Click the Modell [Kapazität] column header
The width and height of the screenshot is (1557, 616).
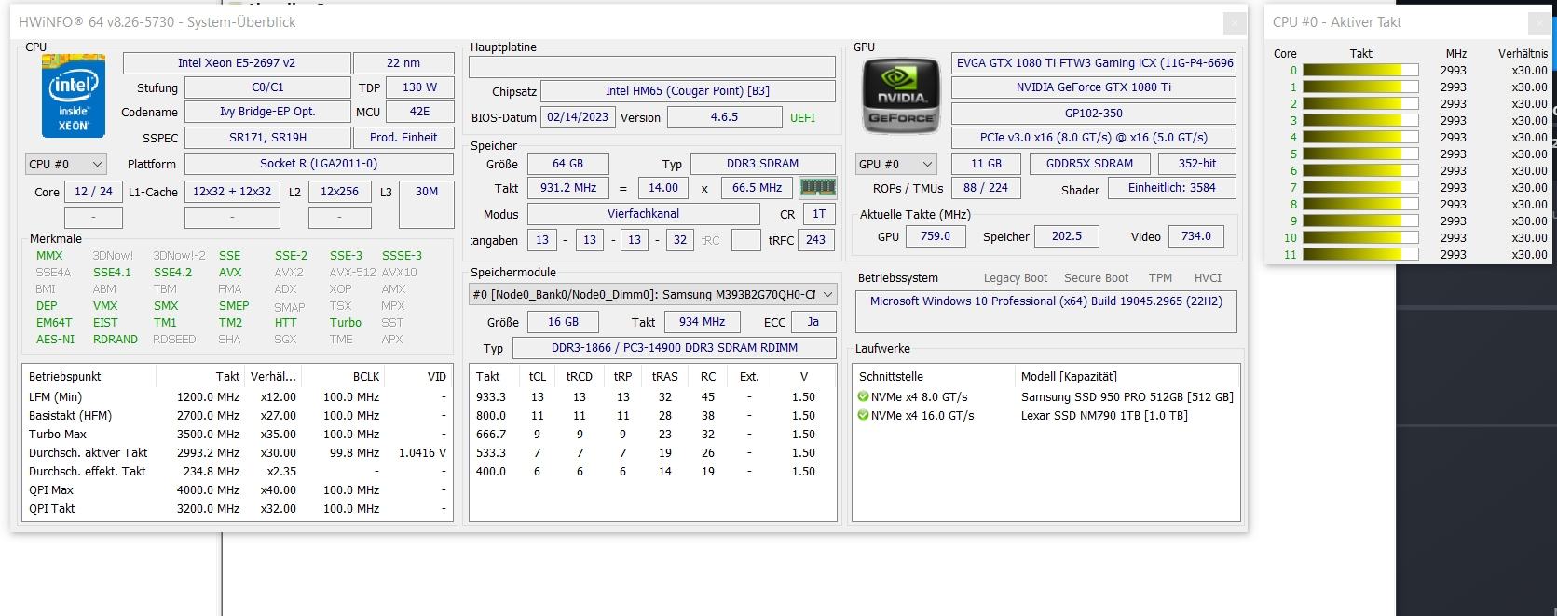point(1127,377)
